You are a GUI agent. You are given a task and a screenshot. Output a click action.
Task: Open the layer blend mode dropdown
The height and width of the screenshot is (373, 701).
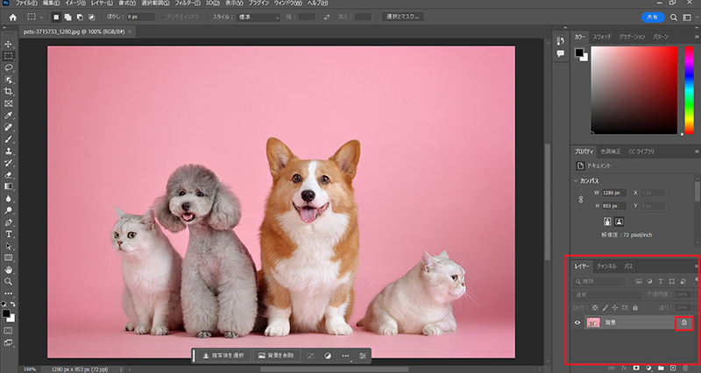click(607, 295)
